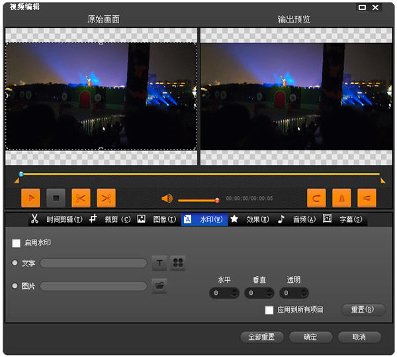The image size is (397, 357).
Task: Click the crop icon beside 裁剪
Action: pos(93,219)
